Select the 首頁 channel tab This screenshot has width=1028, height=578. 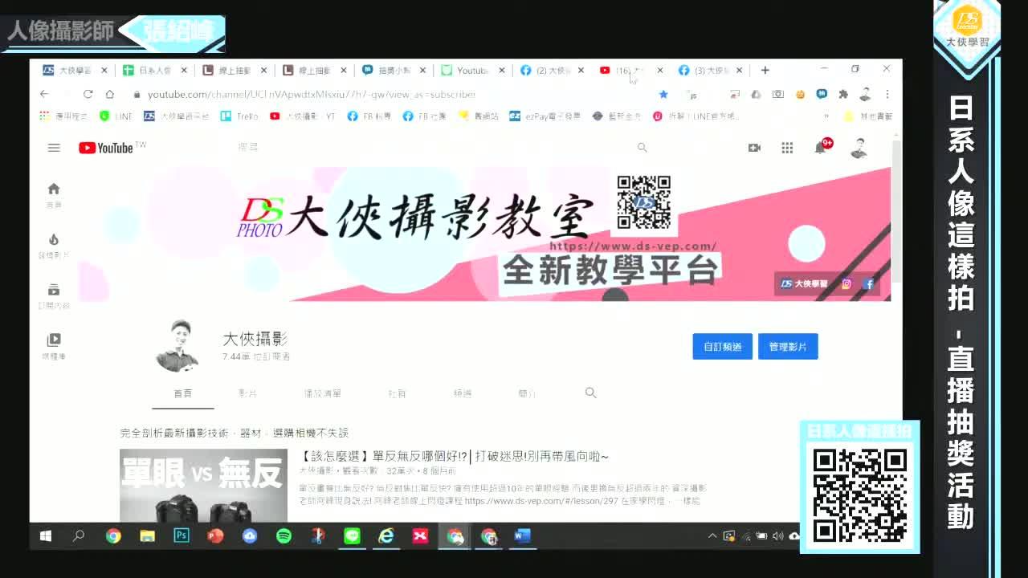[x=183, y=393]
